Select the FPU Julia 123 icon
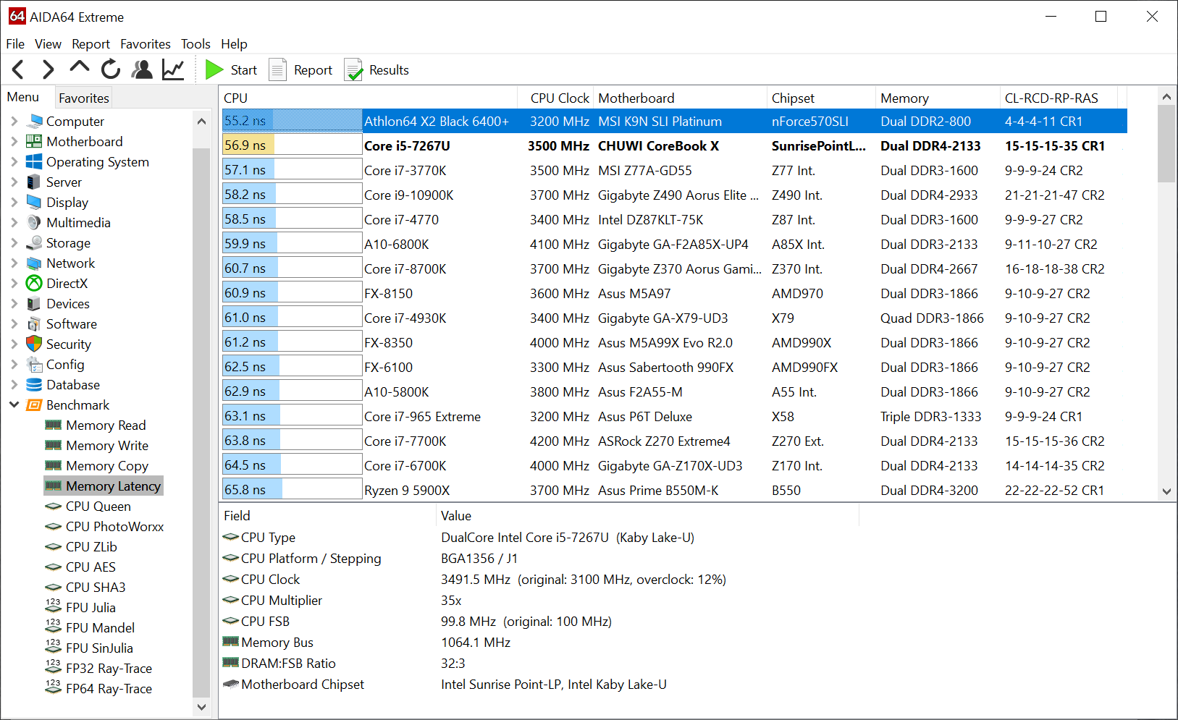Screen dimensions: 1178x720 [54, 606]
